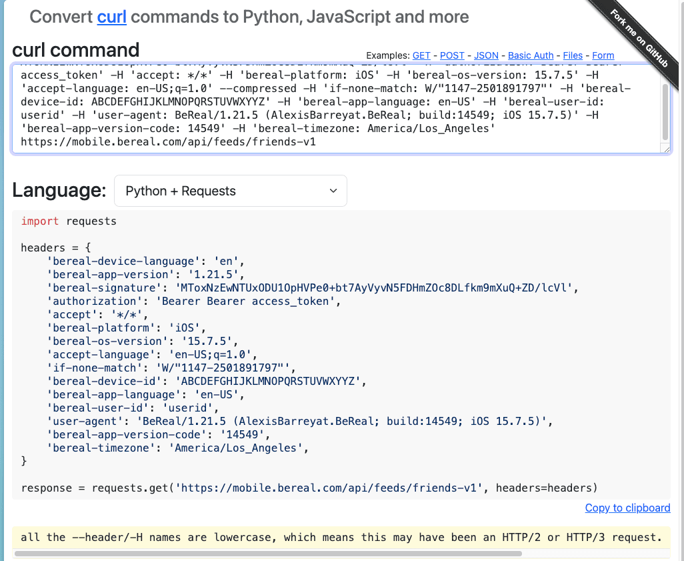Image resolution: width=684 pixels, height=561 pixels.
Task: Click the 'curl command' heading
Action: click(x=76, y=50)
